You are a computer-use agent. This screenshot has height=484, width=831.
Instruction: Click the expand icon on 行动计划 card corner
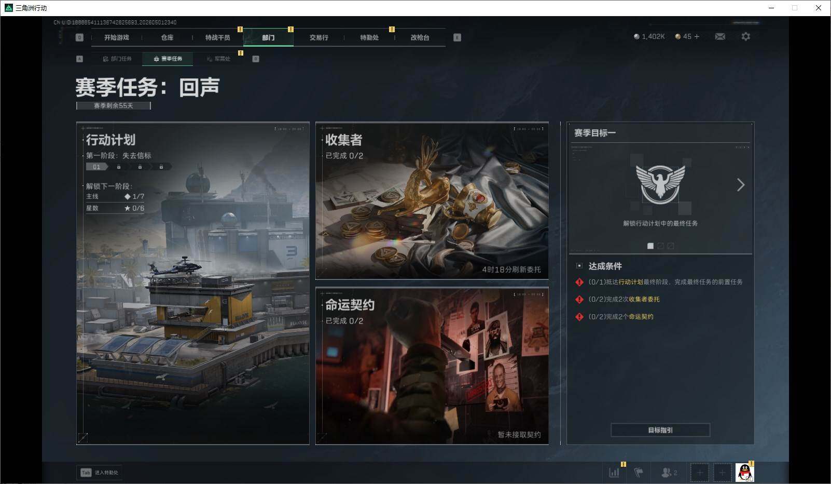click(82, 438)
